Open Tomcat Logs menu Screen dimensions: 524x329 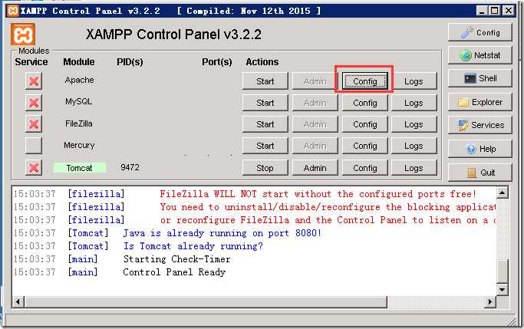click(x=414, y=168)
